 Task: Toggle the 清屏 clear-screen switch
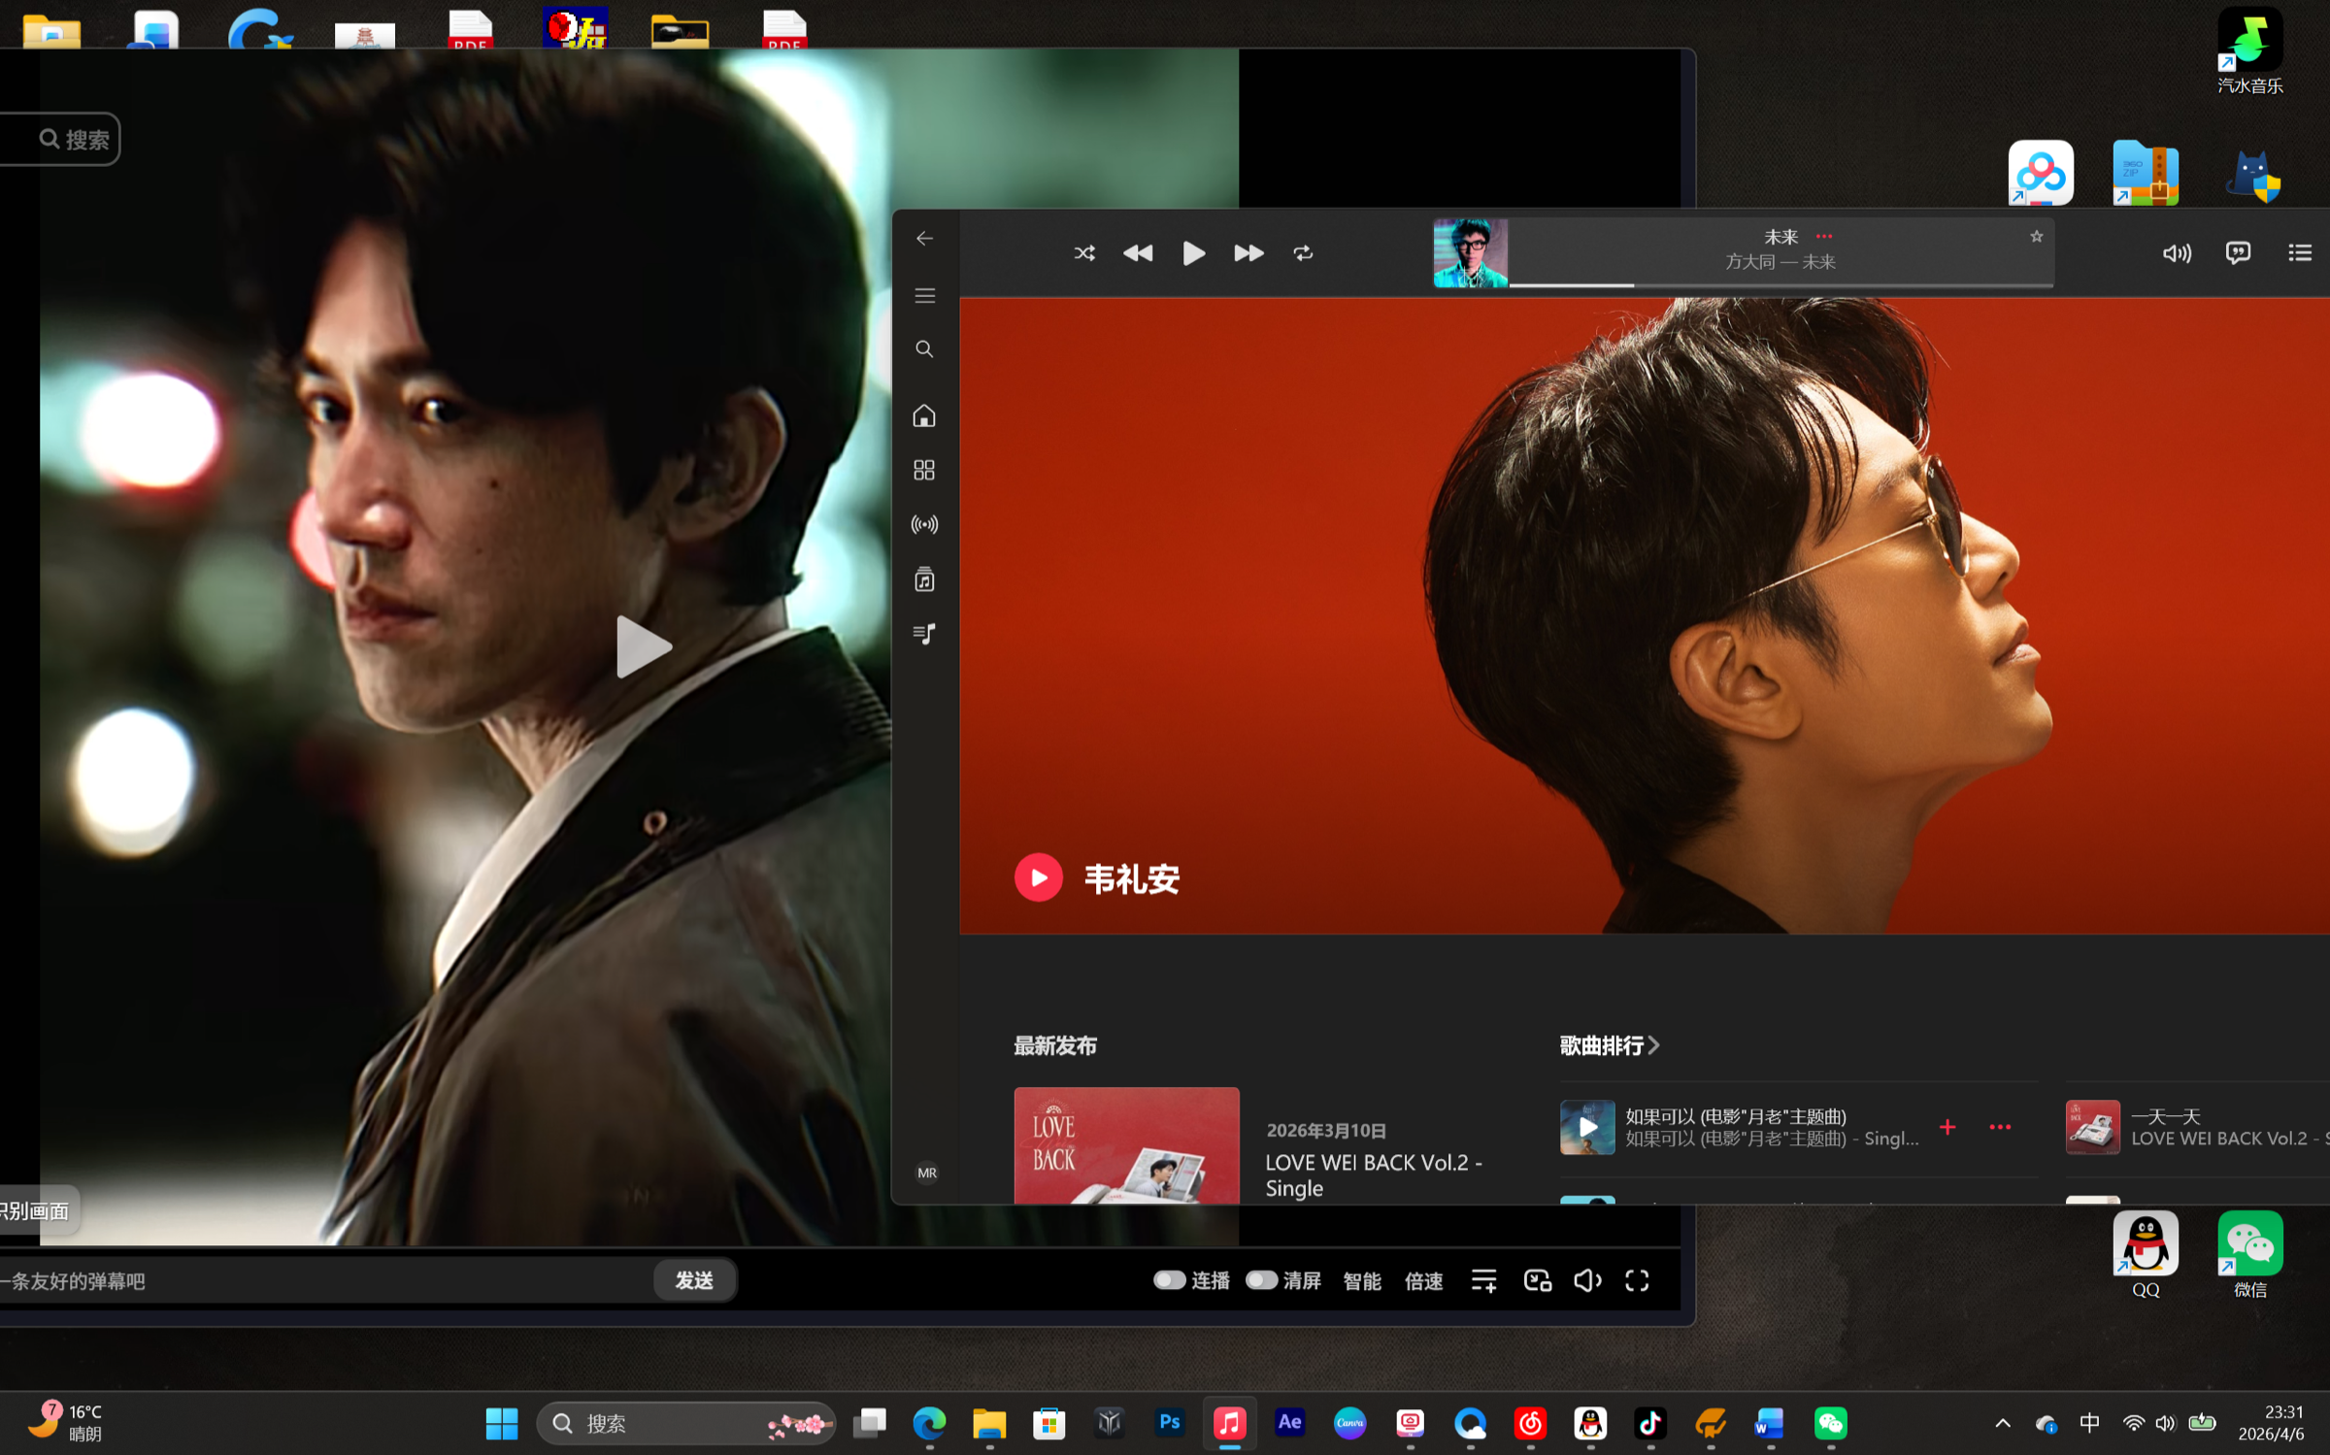1261,1279
